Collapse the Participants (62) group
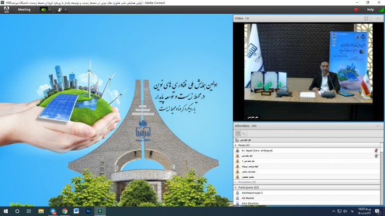This screenshot has width=385, height=216. 236,187
